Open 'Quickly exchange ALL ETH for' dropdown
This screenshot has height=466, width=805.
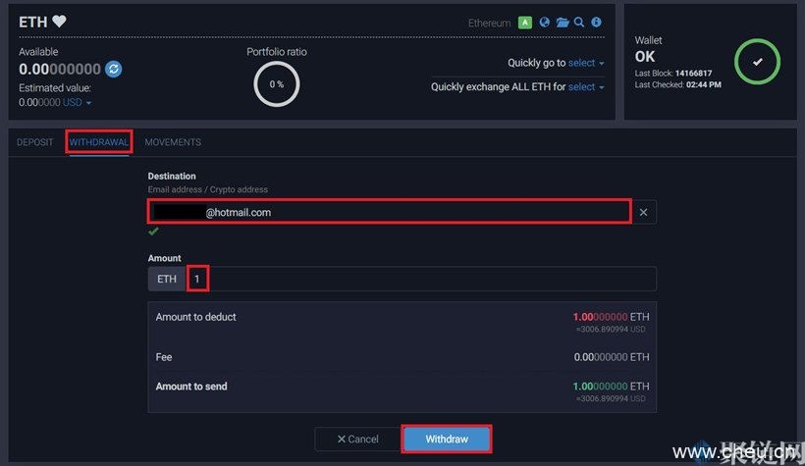586,87
